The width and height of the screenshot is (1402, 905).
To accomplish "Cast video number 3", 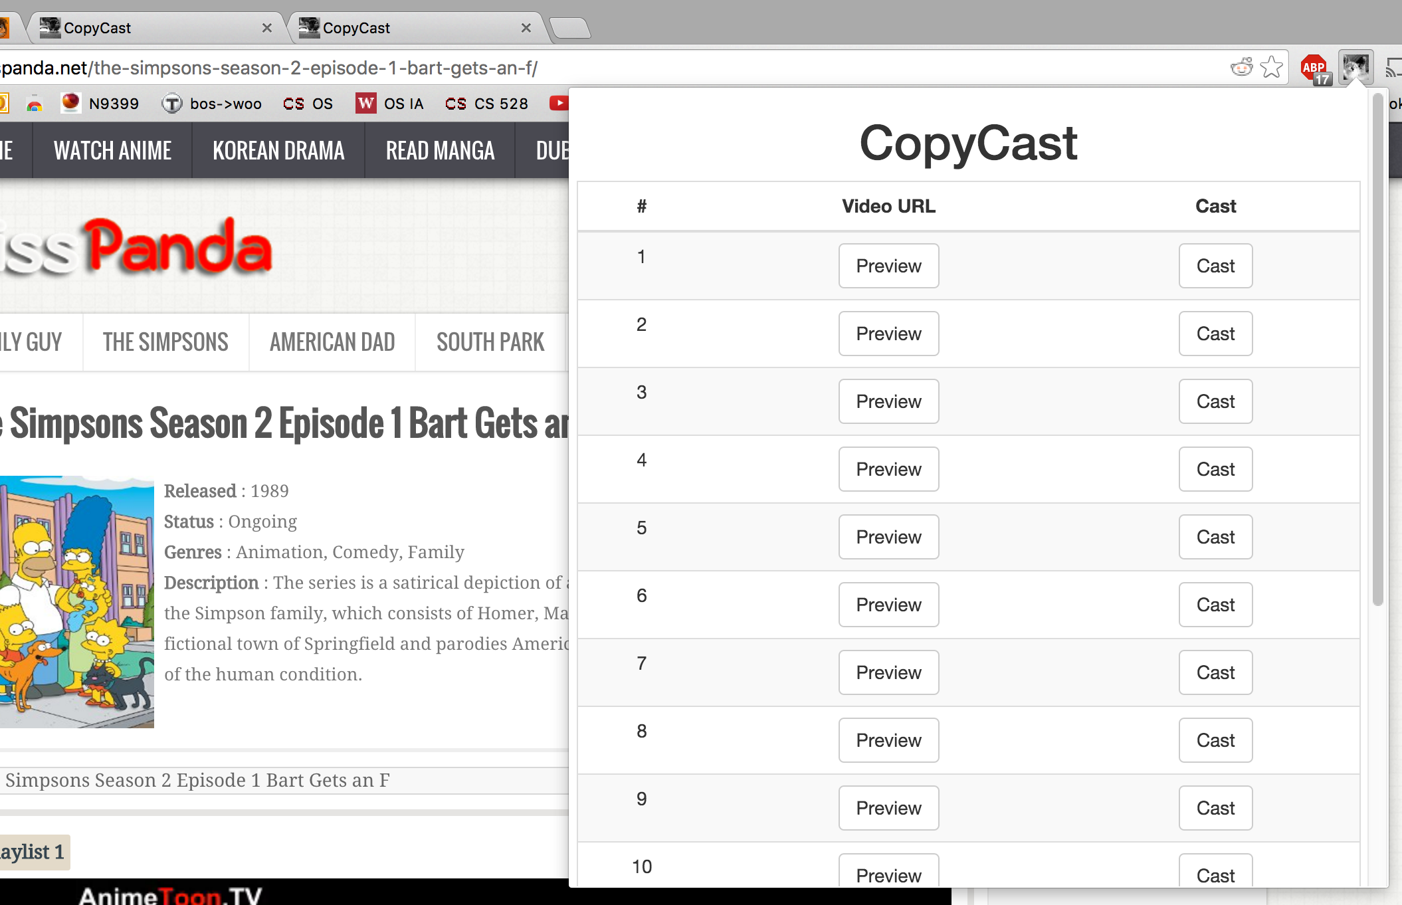I will (x=1215, y=401).
